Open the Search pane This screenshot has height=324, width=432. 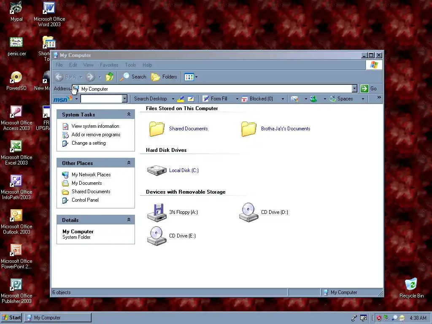coord(133,77)
